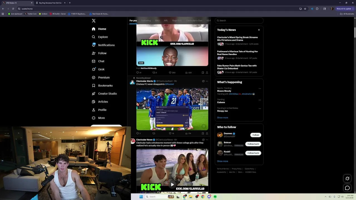Open options for Sleepy Joe trend
Screen dimensions: 356x200
pyautogui.click(x=260, y=109)
